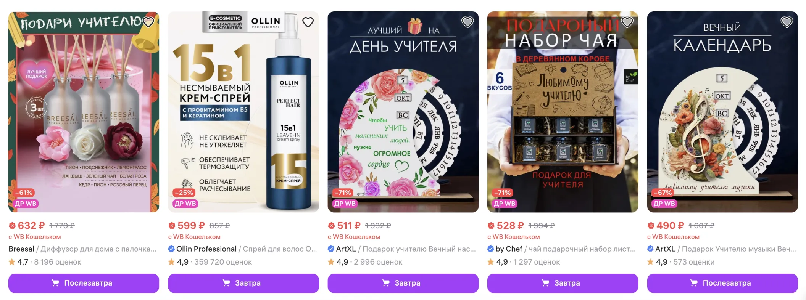Open Ollin 15в1 cream spray image

click(243, 112)
